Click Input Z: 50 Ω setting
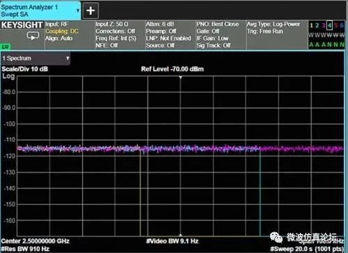Image resolution: width=348 pixels, height=253 pixels. pos(112,24)
